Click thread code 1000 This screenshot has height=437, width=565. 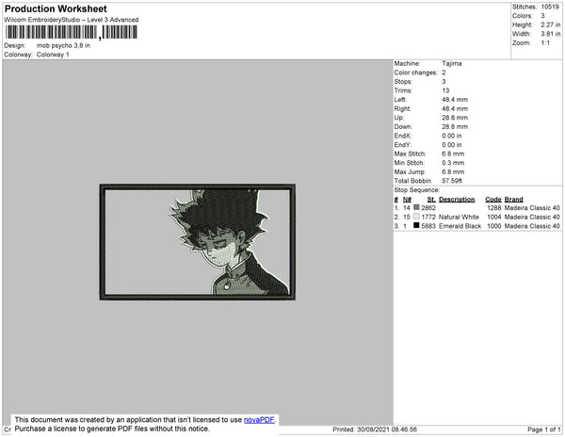pyautogui.click(x=494, y=226)
